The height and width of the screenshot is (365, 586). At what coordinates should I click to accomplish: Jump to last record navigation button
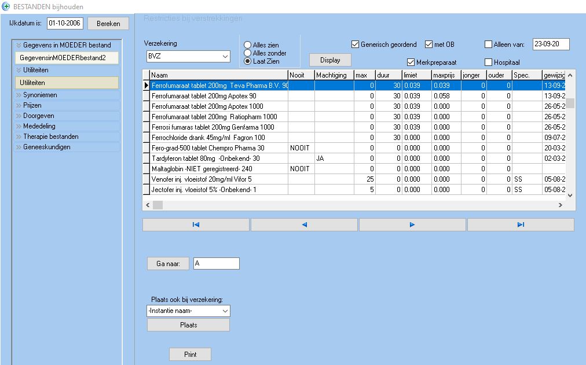(521, 224)
